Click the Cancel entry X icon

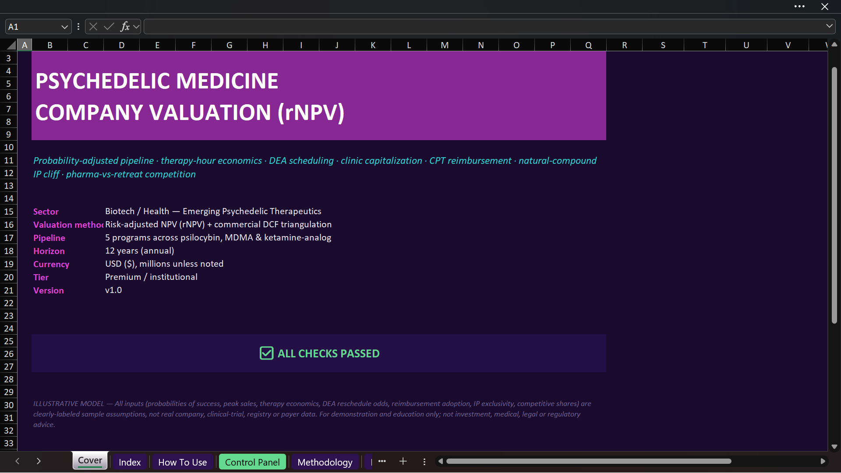pos(93,27)
